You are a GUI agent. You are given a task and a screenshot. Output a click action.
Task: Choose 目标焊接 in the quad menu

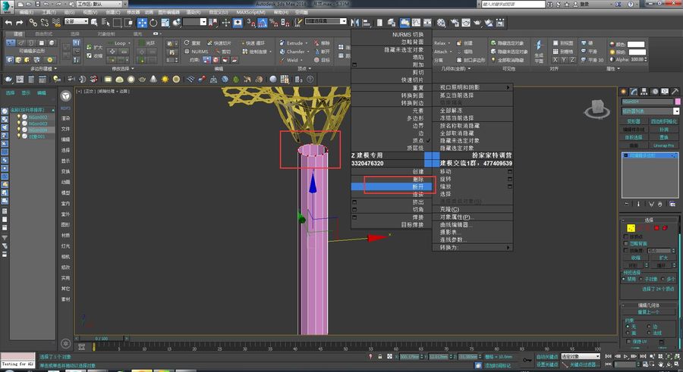pos(392,225)
